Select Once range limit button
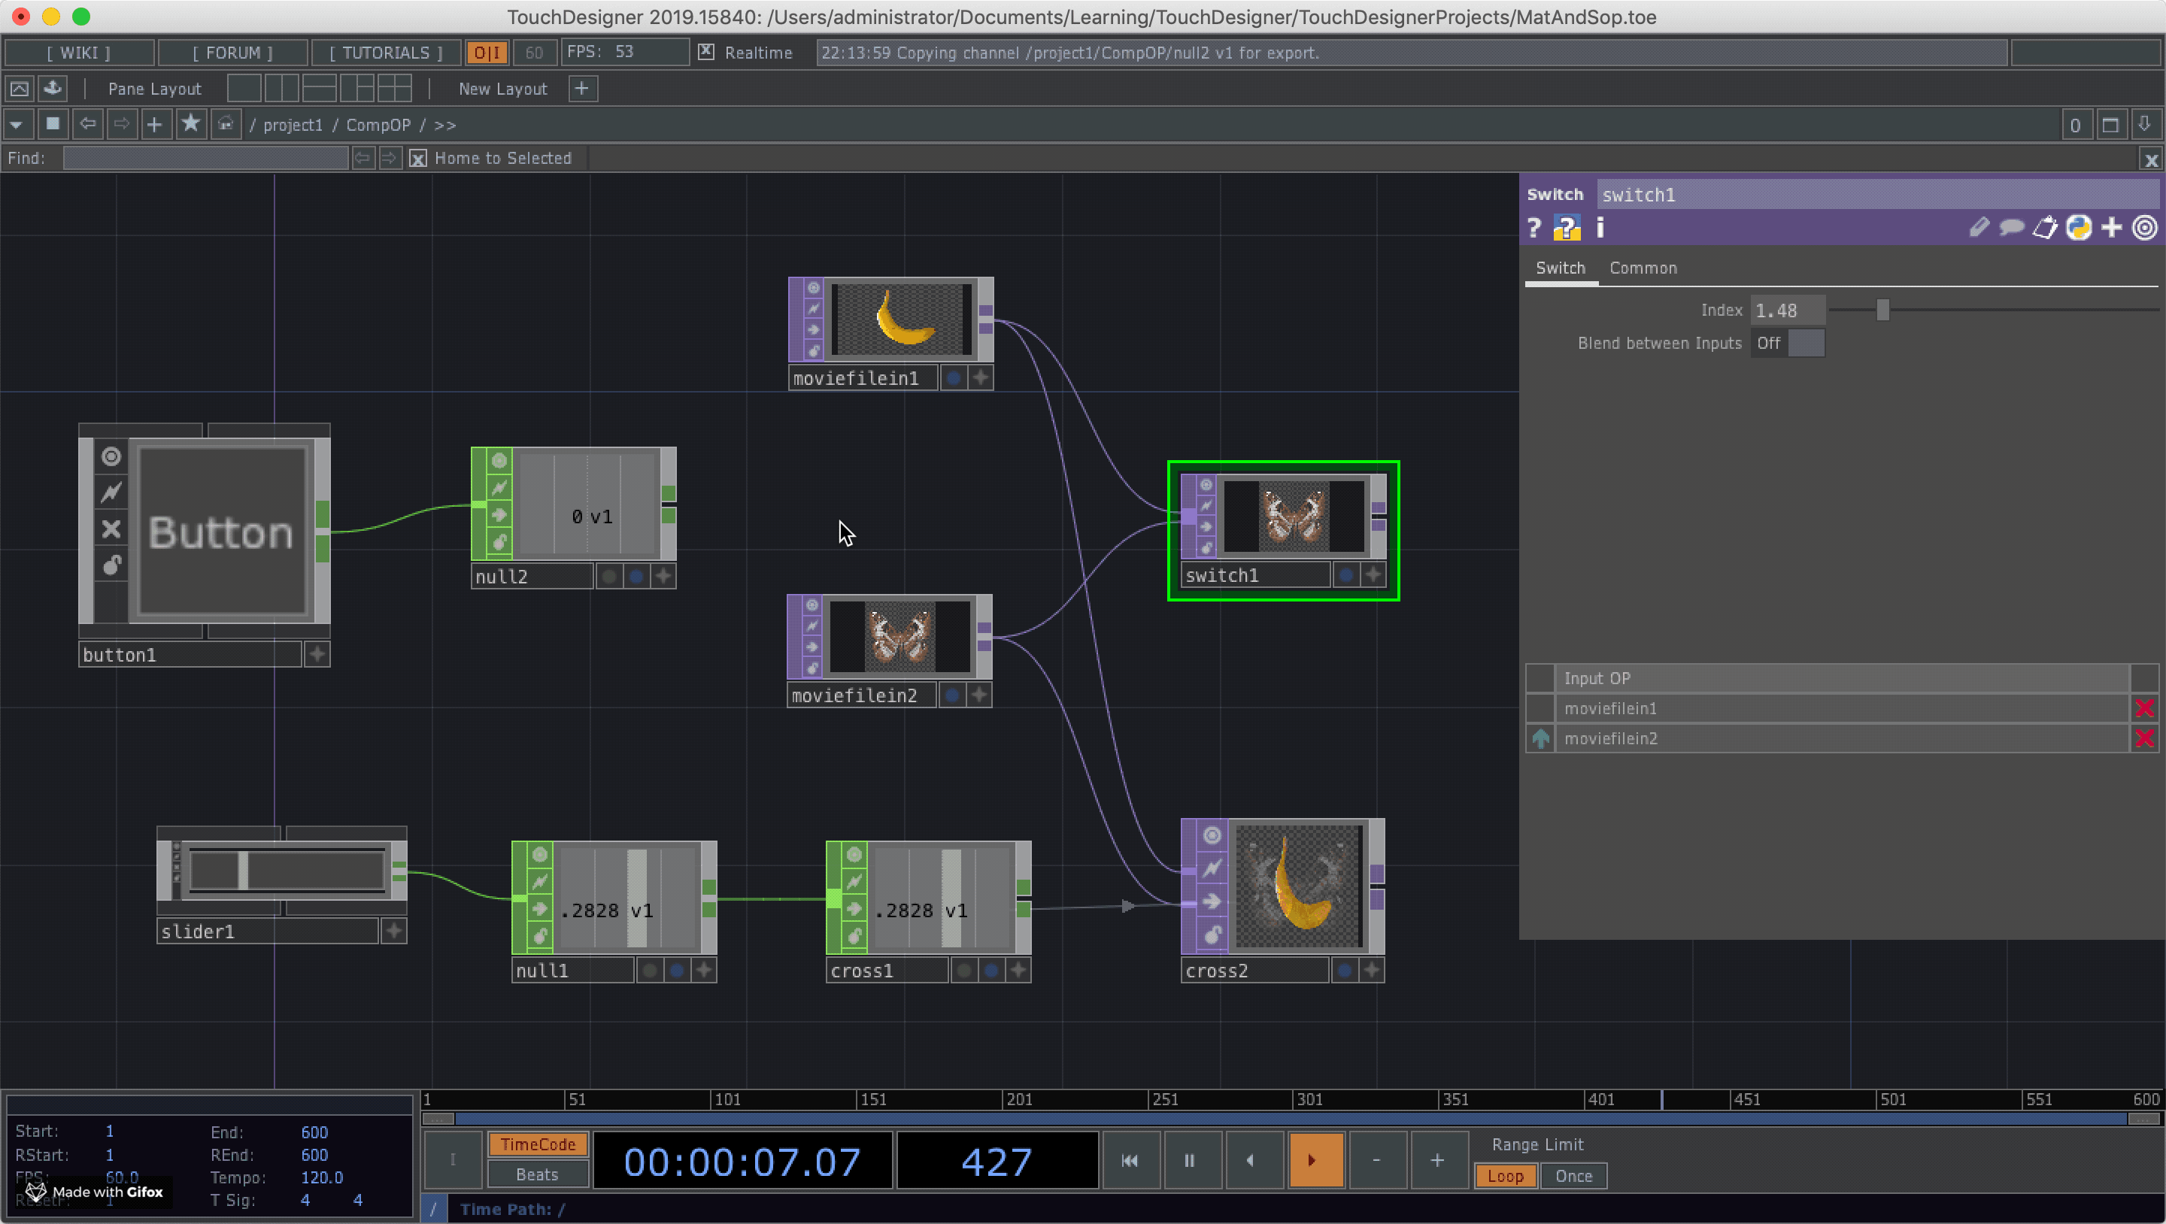 [1573, 1176]
